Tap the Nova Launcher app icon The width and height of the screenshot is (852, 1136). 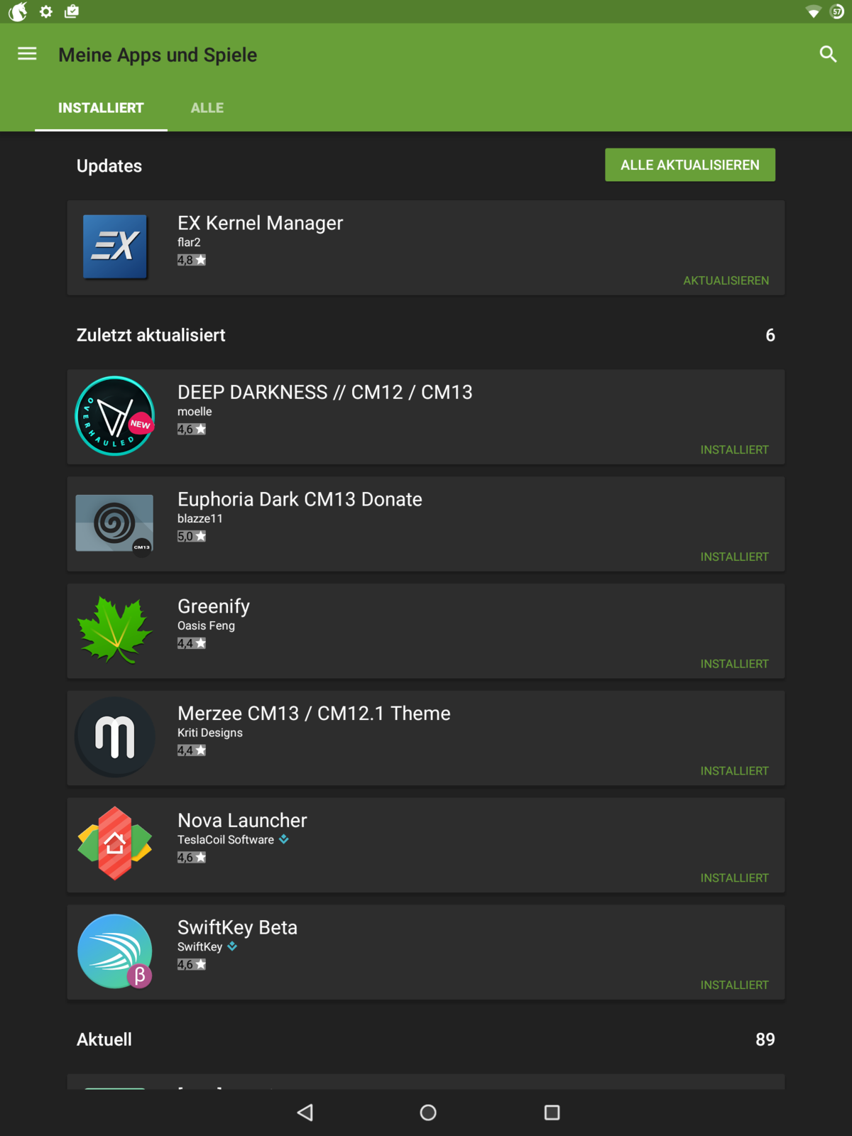pyautogui.click(x=115, y=844)
